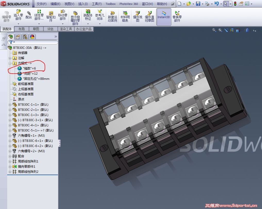Switch to PropertyManager panel tab
Viewport: 262px width, 209px height.
click(18, 36)
